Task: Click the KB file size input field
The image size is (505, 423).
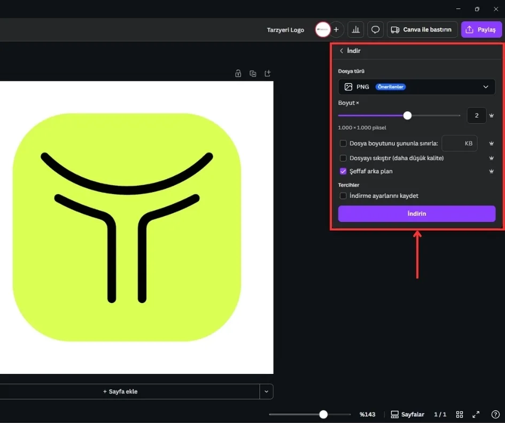Action: click(459, 143)
